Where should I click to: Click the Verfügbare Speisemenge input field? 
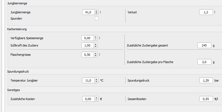click(x=87, y=38)
